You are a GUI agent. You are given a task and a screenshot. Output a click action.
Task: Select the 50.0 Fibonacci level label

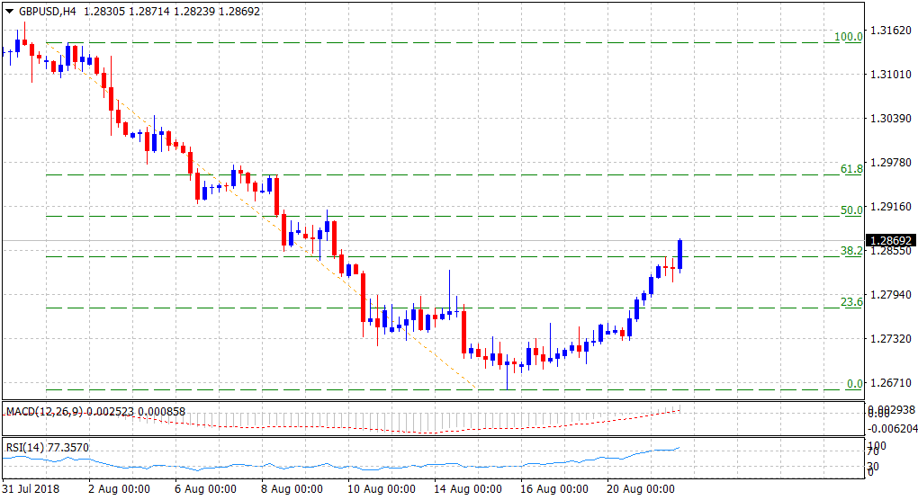851,210
